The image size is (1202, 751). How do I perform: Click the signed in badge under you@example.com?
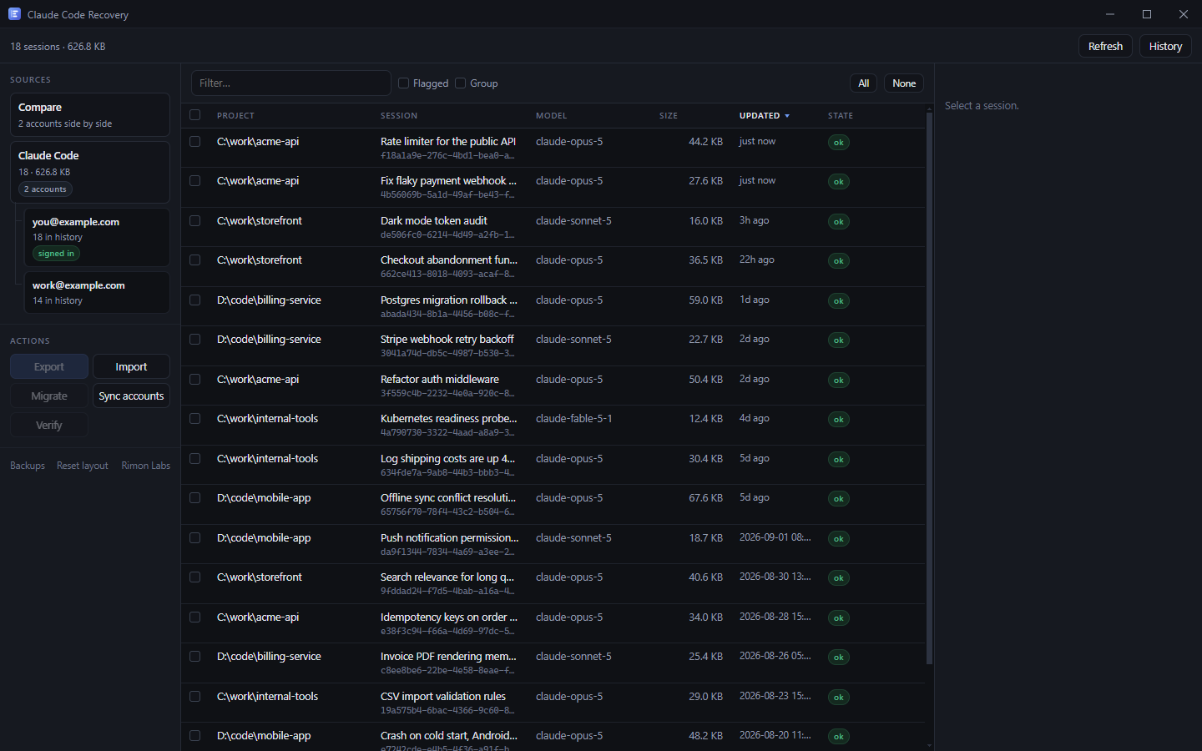pos(56,254)
